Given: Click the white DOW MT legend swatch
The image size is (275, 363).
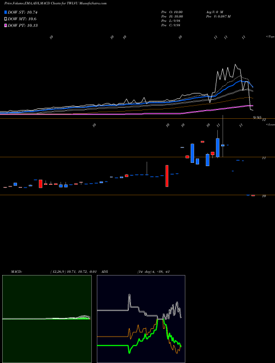Looking at the screenshot, I should (x=6, y=19).
